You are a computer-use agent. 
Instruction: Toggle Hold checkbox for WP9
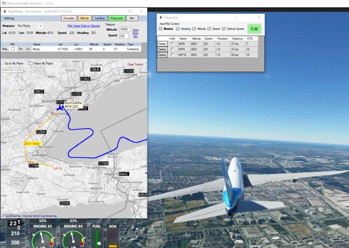172,49
